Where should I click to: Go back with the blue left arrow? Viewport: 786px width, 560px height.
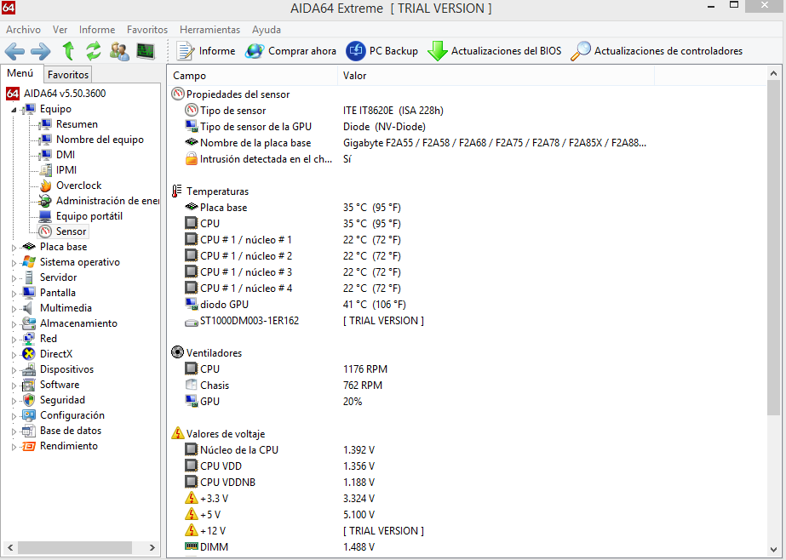click(14, 51)
